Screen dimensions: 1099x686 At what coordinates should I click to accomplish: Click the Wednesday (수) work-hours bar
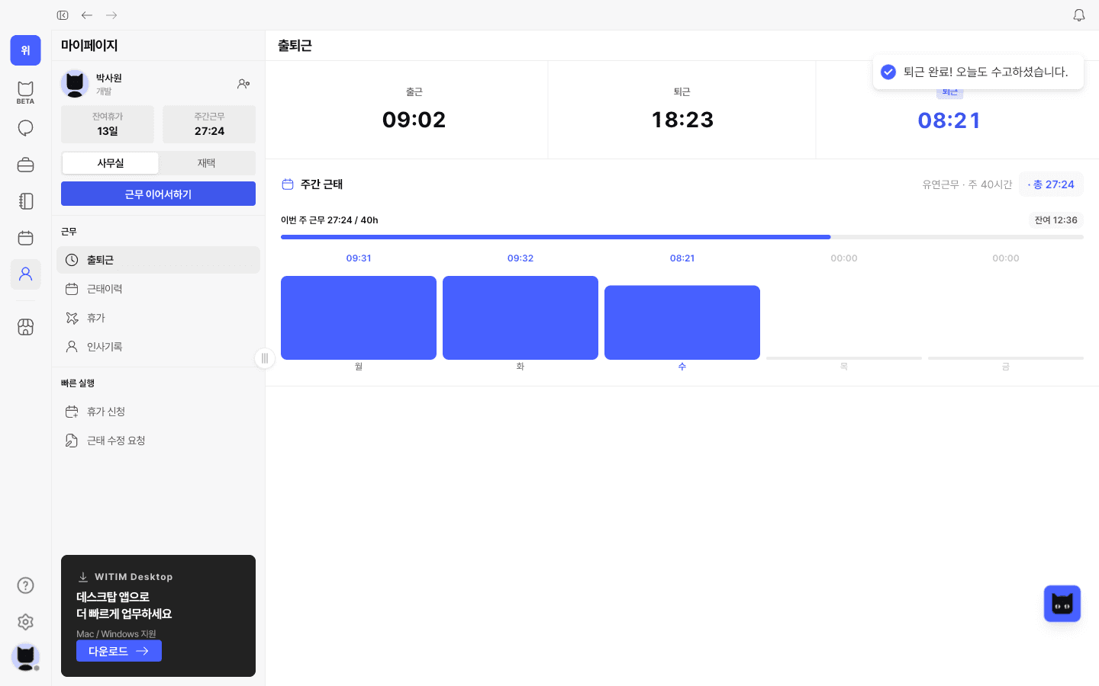pyautogui.click(x=682, y=322)
